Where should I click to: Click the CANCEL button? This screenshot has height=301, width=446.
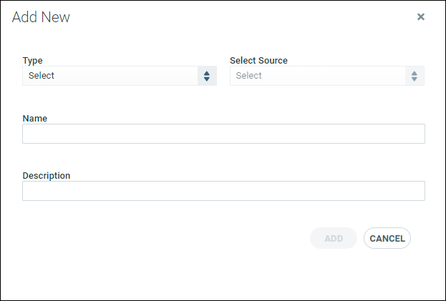coord(387,238)
